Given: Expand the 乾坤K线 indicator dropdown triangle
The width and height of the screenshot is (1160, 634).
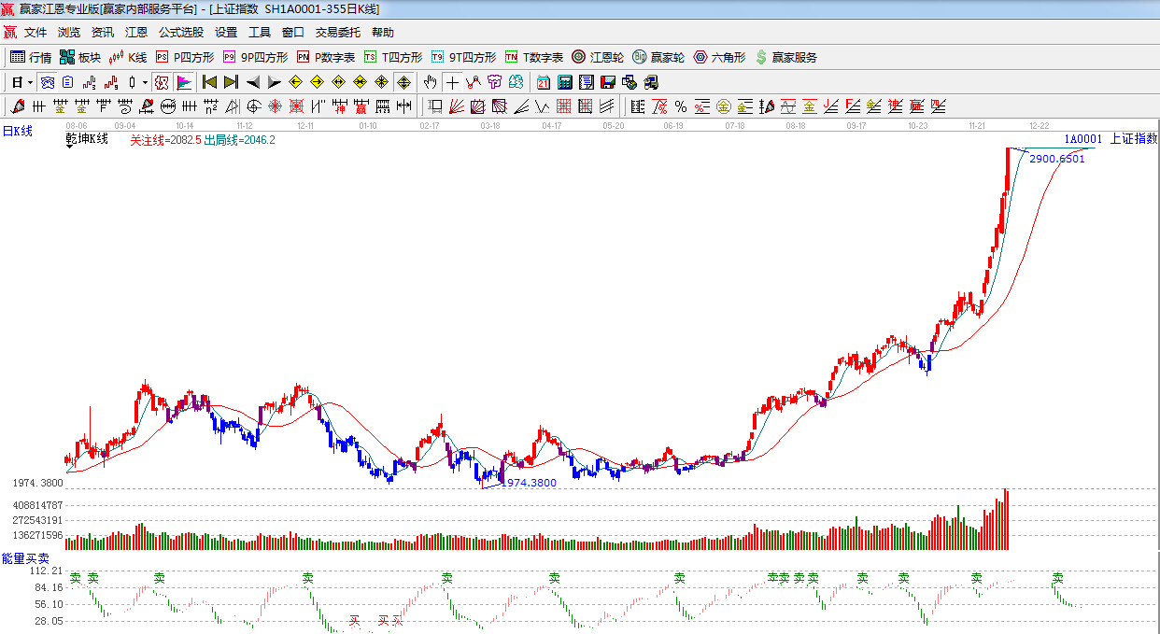Looking at the screenshot, I should [71, 148].
